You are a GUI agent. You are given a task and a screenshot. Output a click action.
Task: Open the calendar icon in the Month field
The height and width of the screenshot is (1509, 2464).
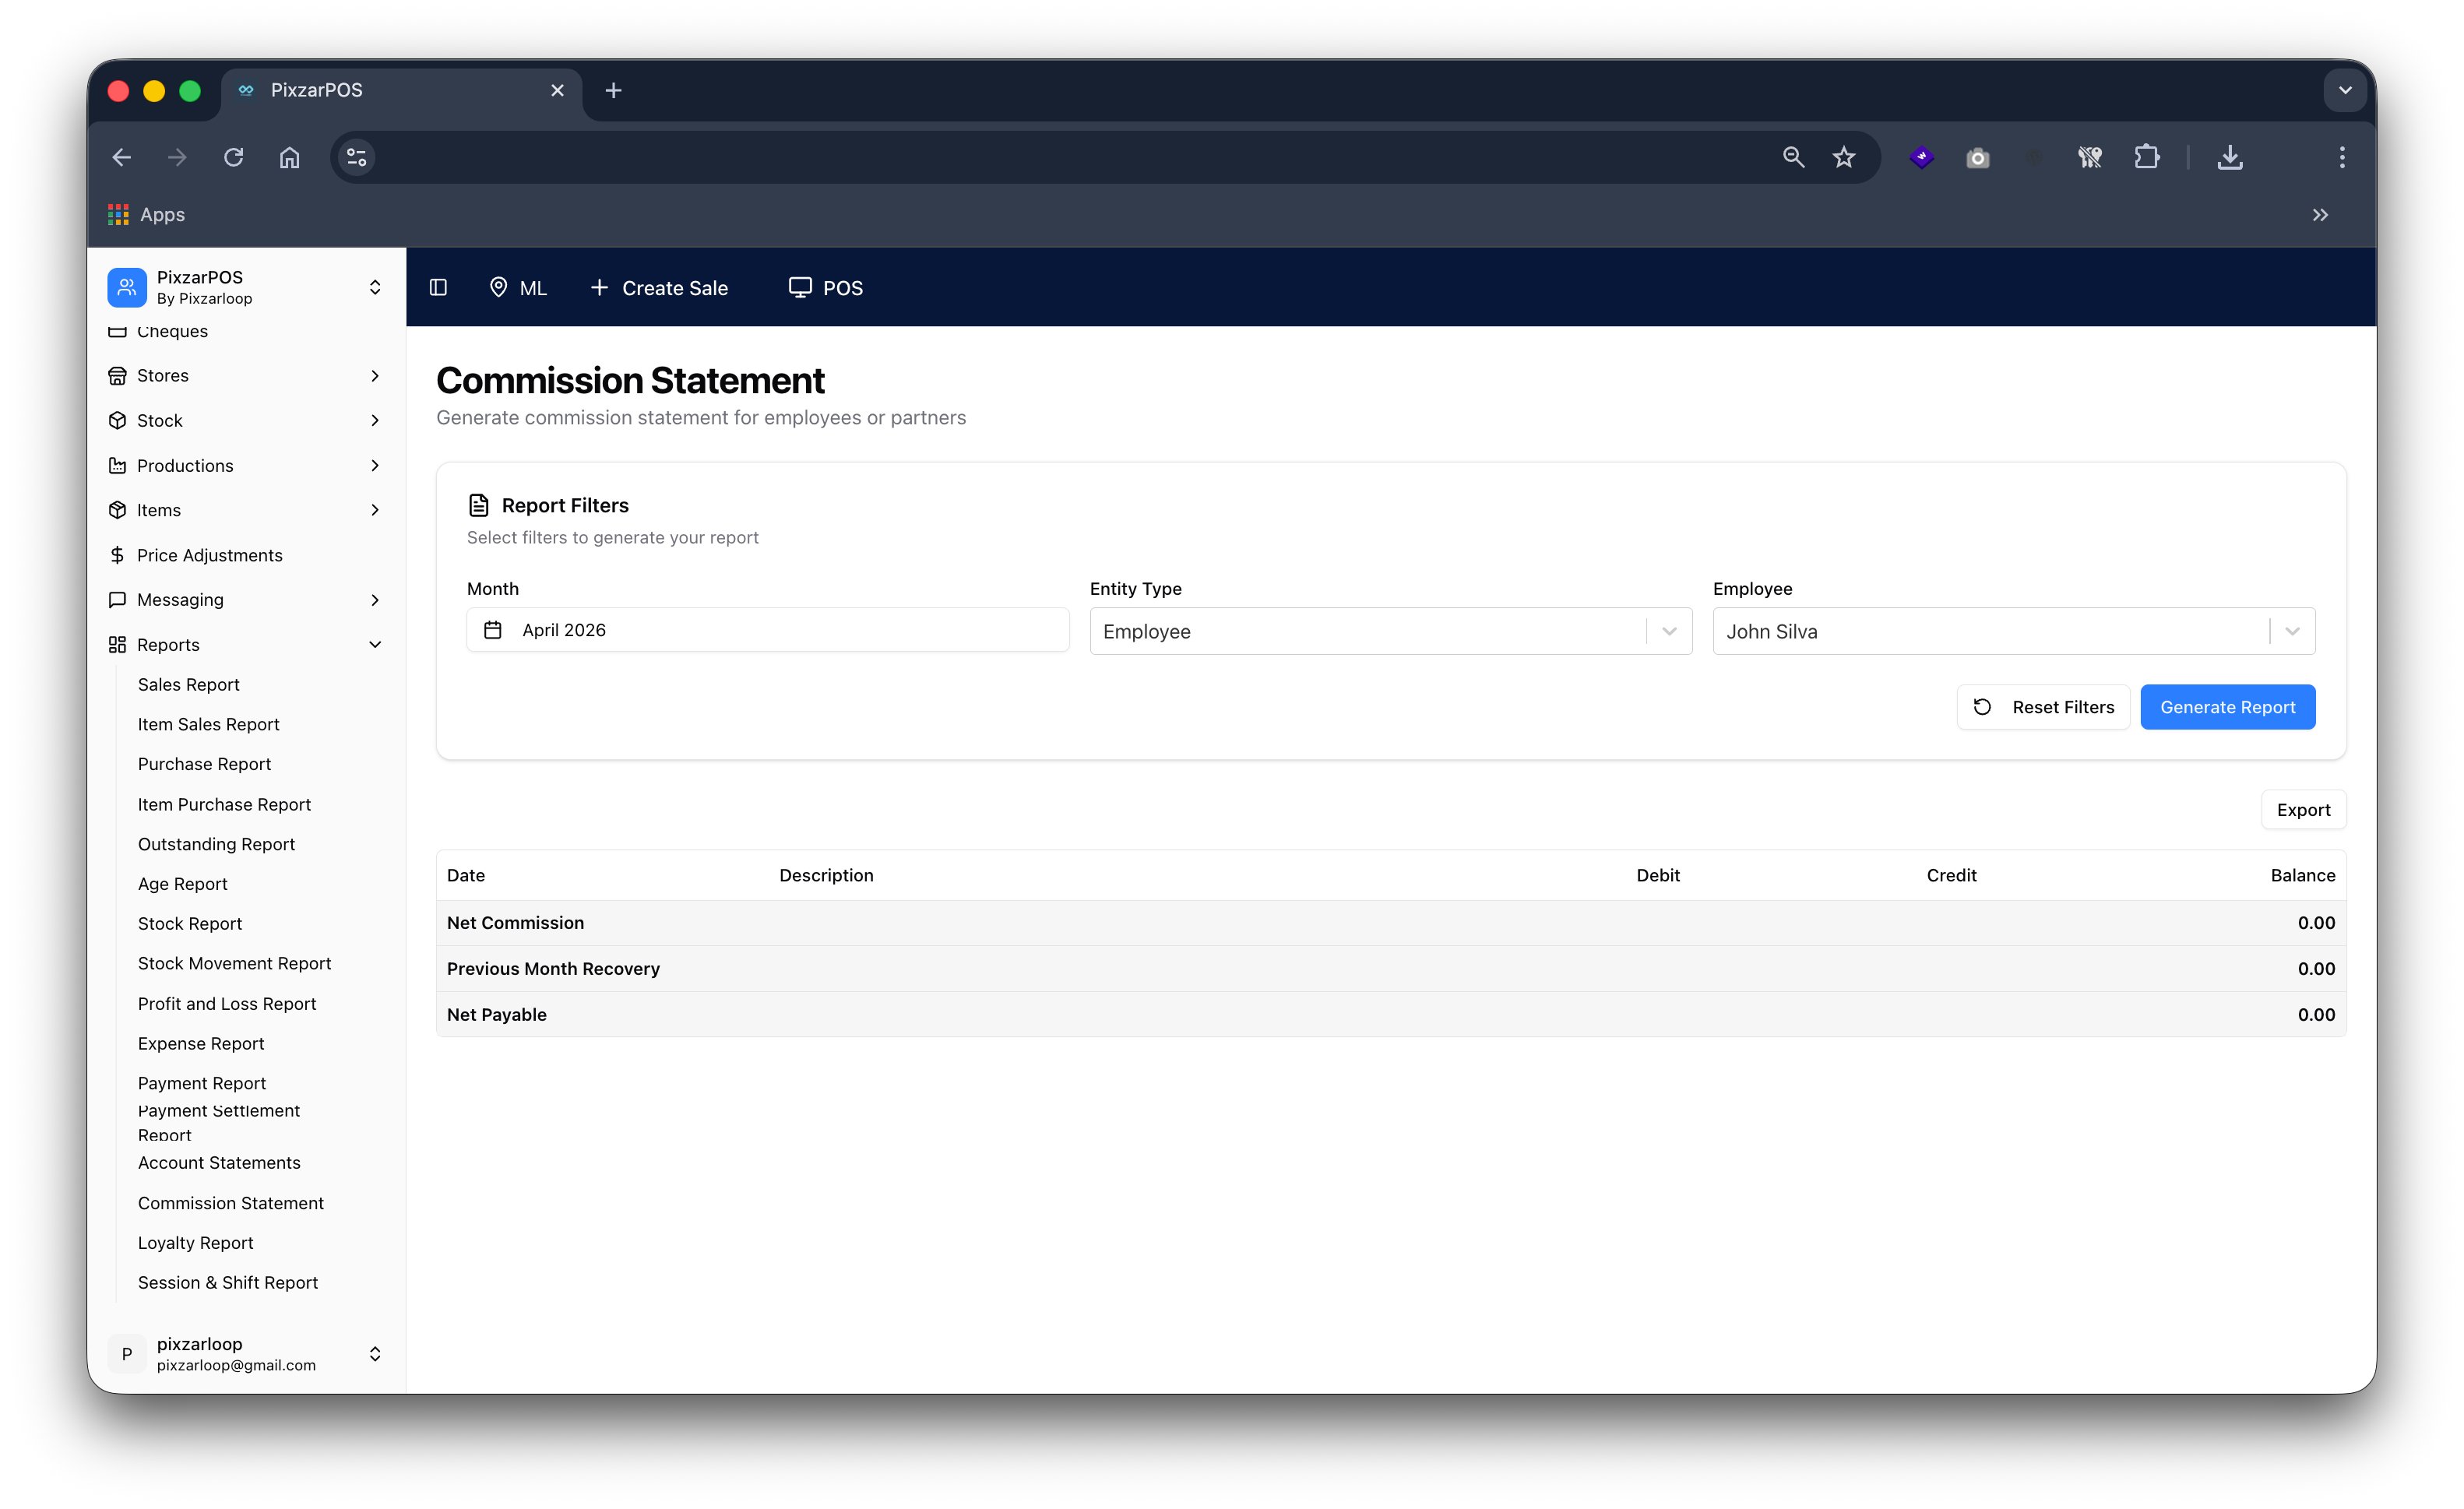click(493, 629)
